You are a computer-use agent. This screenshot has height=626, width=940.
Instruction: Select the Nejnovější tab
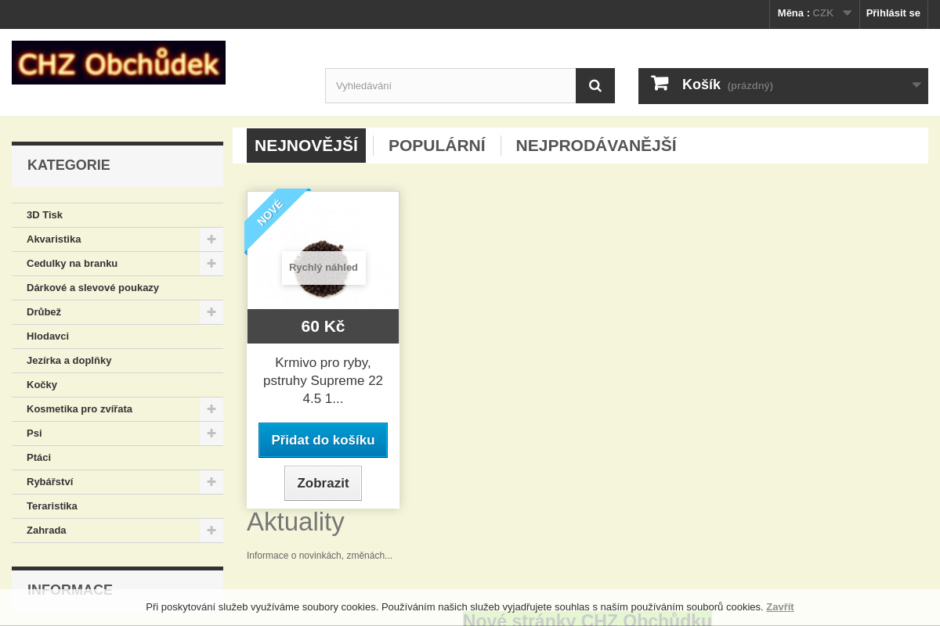pos(306,146)
